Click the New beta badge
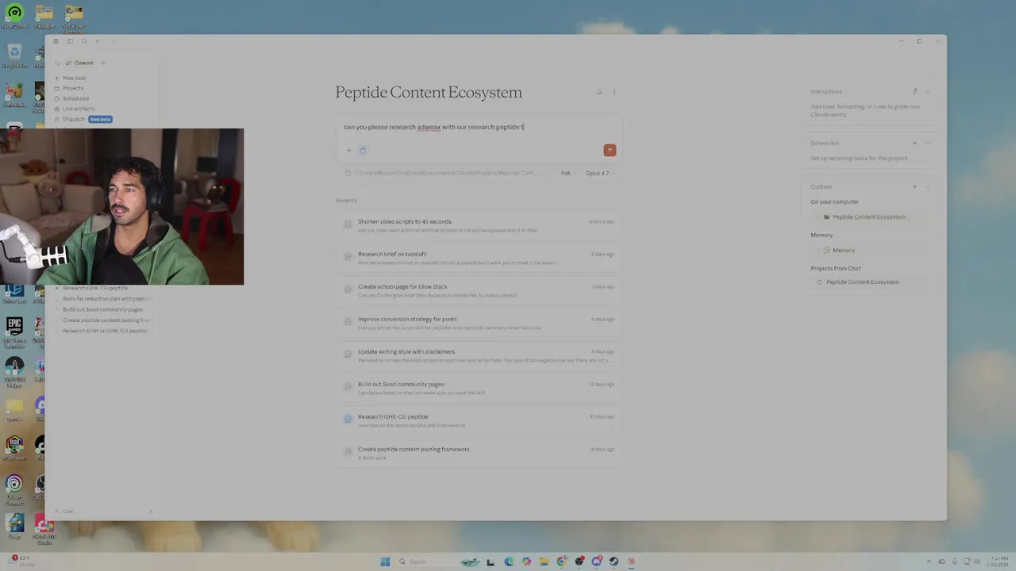The width and height of the screenshot is (1016, 571). coord(100,119)
